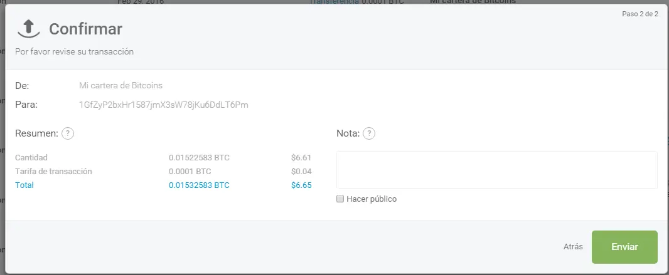Click the Cantidad dollar value $6.61

click(x=301, y=158)
